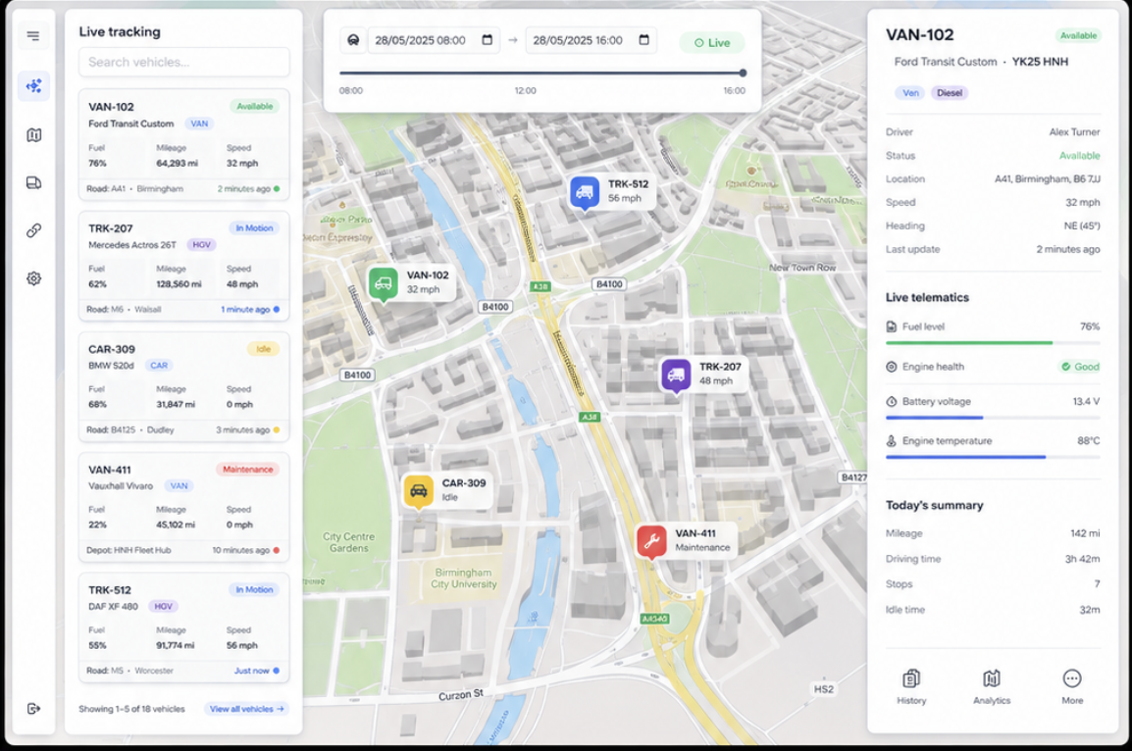The image size is (1132, 751).
Task: Click the Diesel tag in details panel
Action: [950, 93]
